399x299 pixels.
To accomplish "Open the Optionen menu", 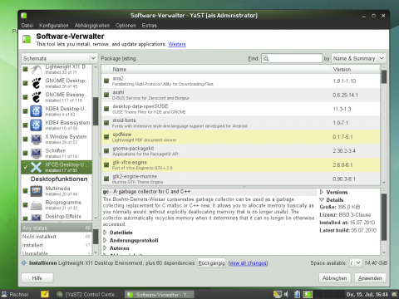I will tap(126, 26).
